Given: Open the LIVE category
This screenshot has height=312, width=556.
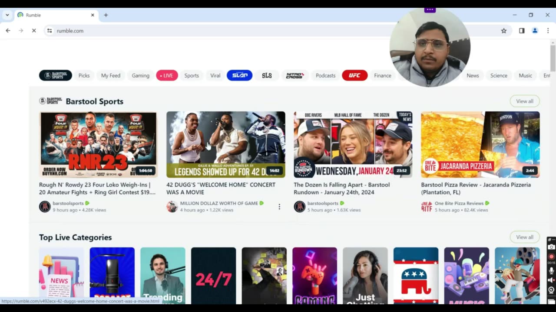Looking at the screenshot, I should pos(167,75).
